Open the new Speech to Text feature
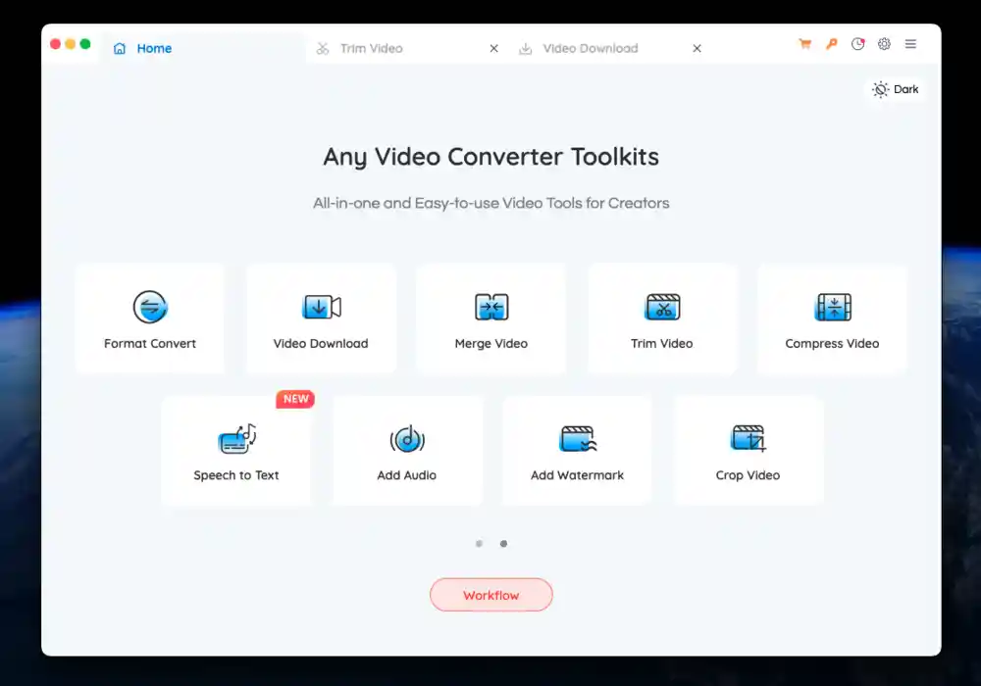 tap(235, 451)
